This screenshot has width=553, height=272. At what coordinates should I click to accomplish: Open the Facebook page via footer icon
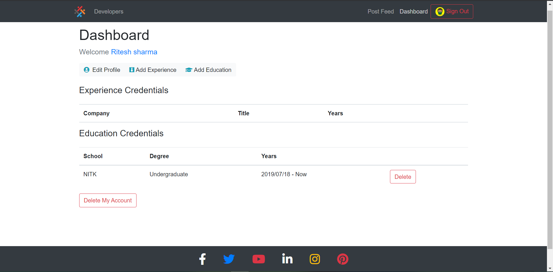(x=202, y=259)
